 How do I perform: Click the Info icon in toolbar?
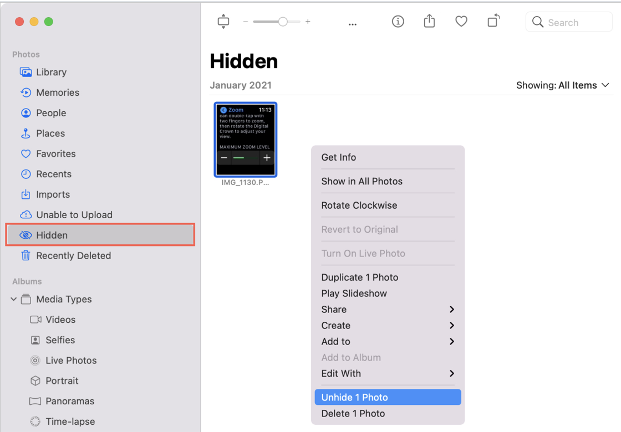(x=398, y=22)
